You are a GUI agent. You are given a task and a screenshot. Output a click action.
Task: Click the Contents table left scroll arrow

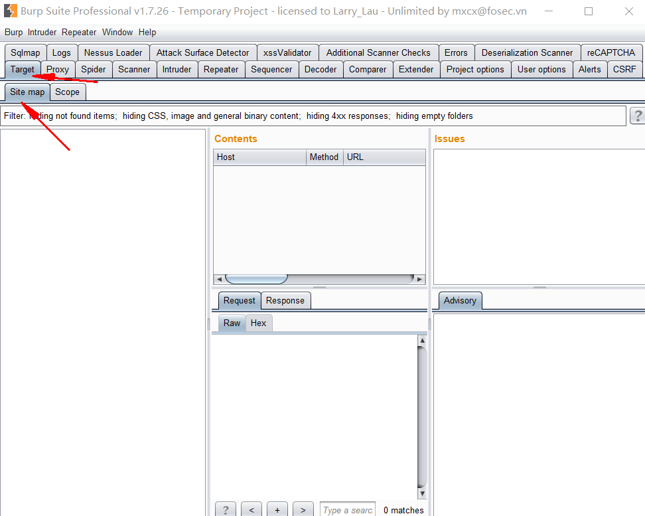[219, 279]
